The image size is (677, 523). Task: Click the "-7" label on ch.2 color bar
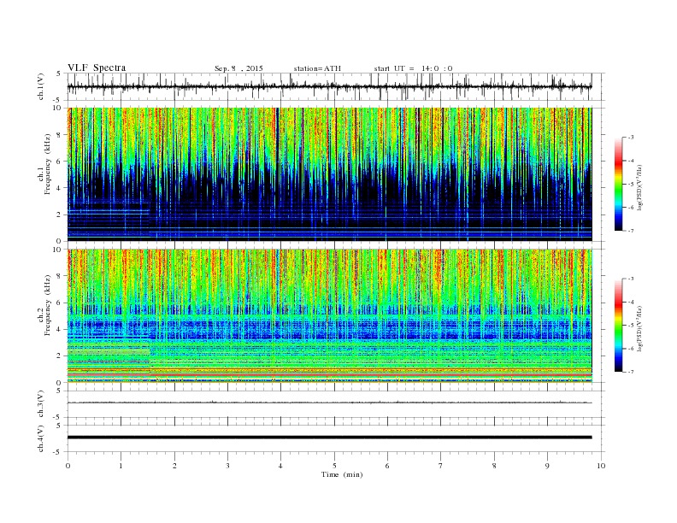(630, 372)
